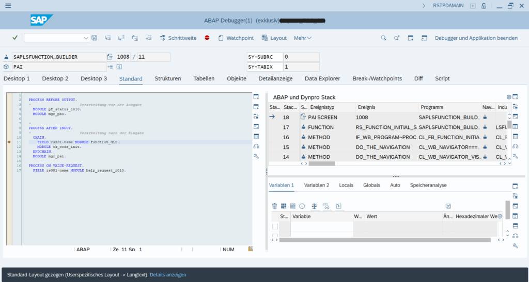Click the Schrittweite button
The image size is (529, 282).
[x=178, y=38]
